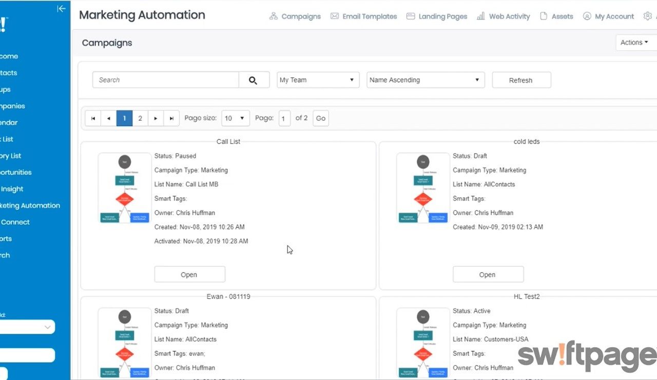Click the My Account person icon
The height and width of the screenshot is (380, 657).
(587, 16)
